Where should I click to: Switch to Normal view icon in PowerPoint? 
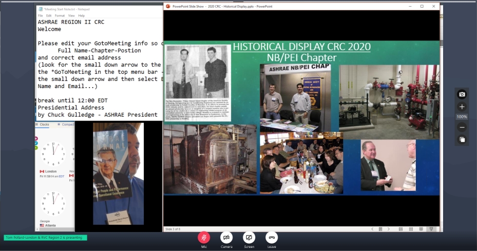pyautogui.click(x=400, y=229)
